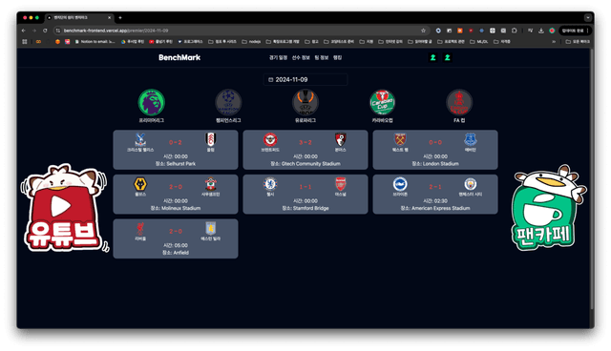Open the 선수 정보 menu
The width and height of the screenshot is (611, 351).
tap(301, 57)
